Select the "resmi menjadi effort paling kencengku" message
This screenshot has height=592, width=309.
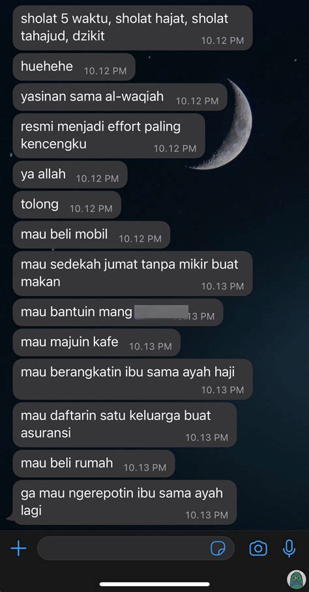[109, 136]
